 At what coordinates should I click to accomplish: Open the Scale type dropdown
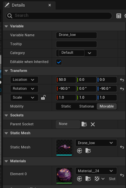pos(24,98)
